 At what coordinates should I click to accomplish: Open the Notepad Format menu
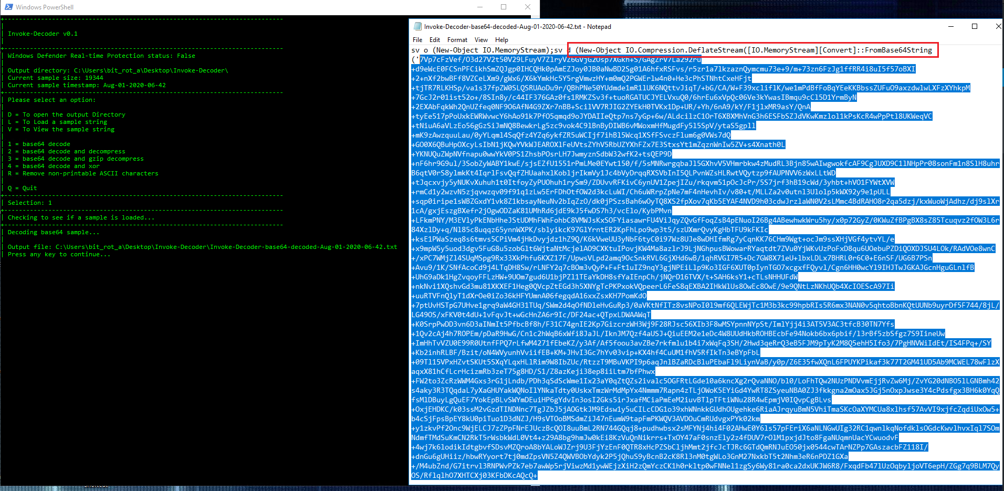[457, 40]
